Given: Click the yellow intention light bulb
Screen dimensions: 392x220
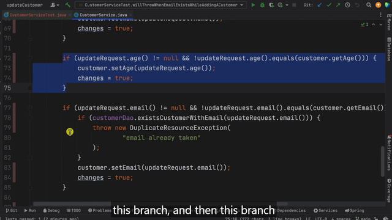Looking at the screenshot, I should point(70,131).
